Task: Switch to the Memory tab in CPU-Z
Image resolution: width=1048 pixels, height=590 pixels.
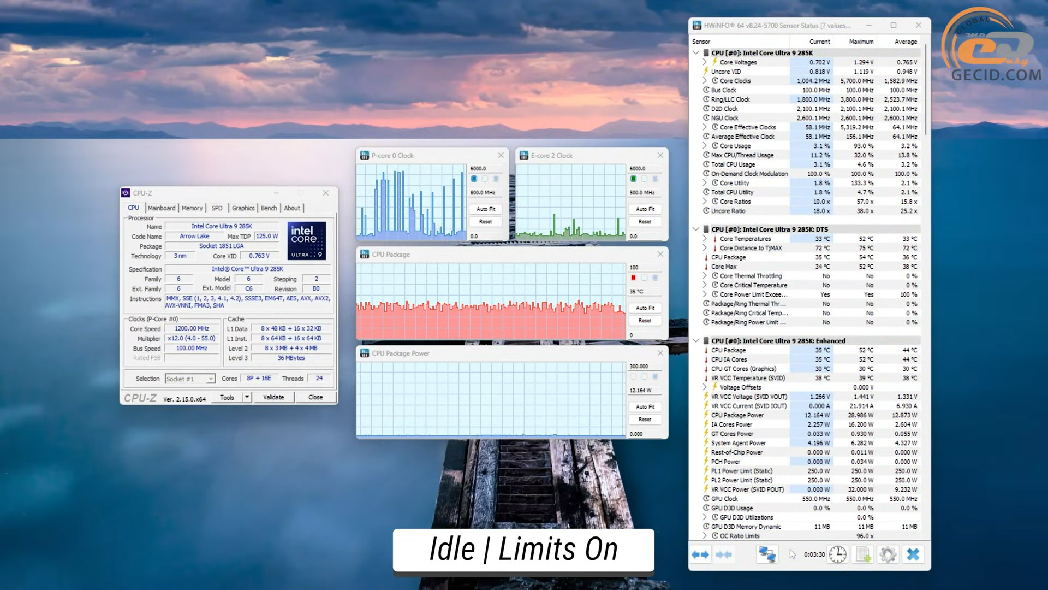Action: pyautogui.click(x=192, y=208)
